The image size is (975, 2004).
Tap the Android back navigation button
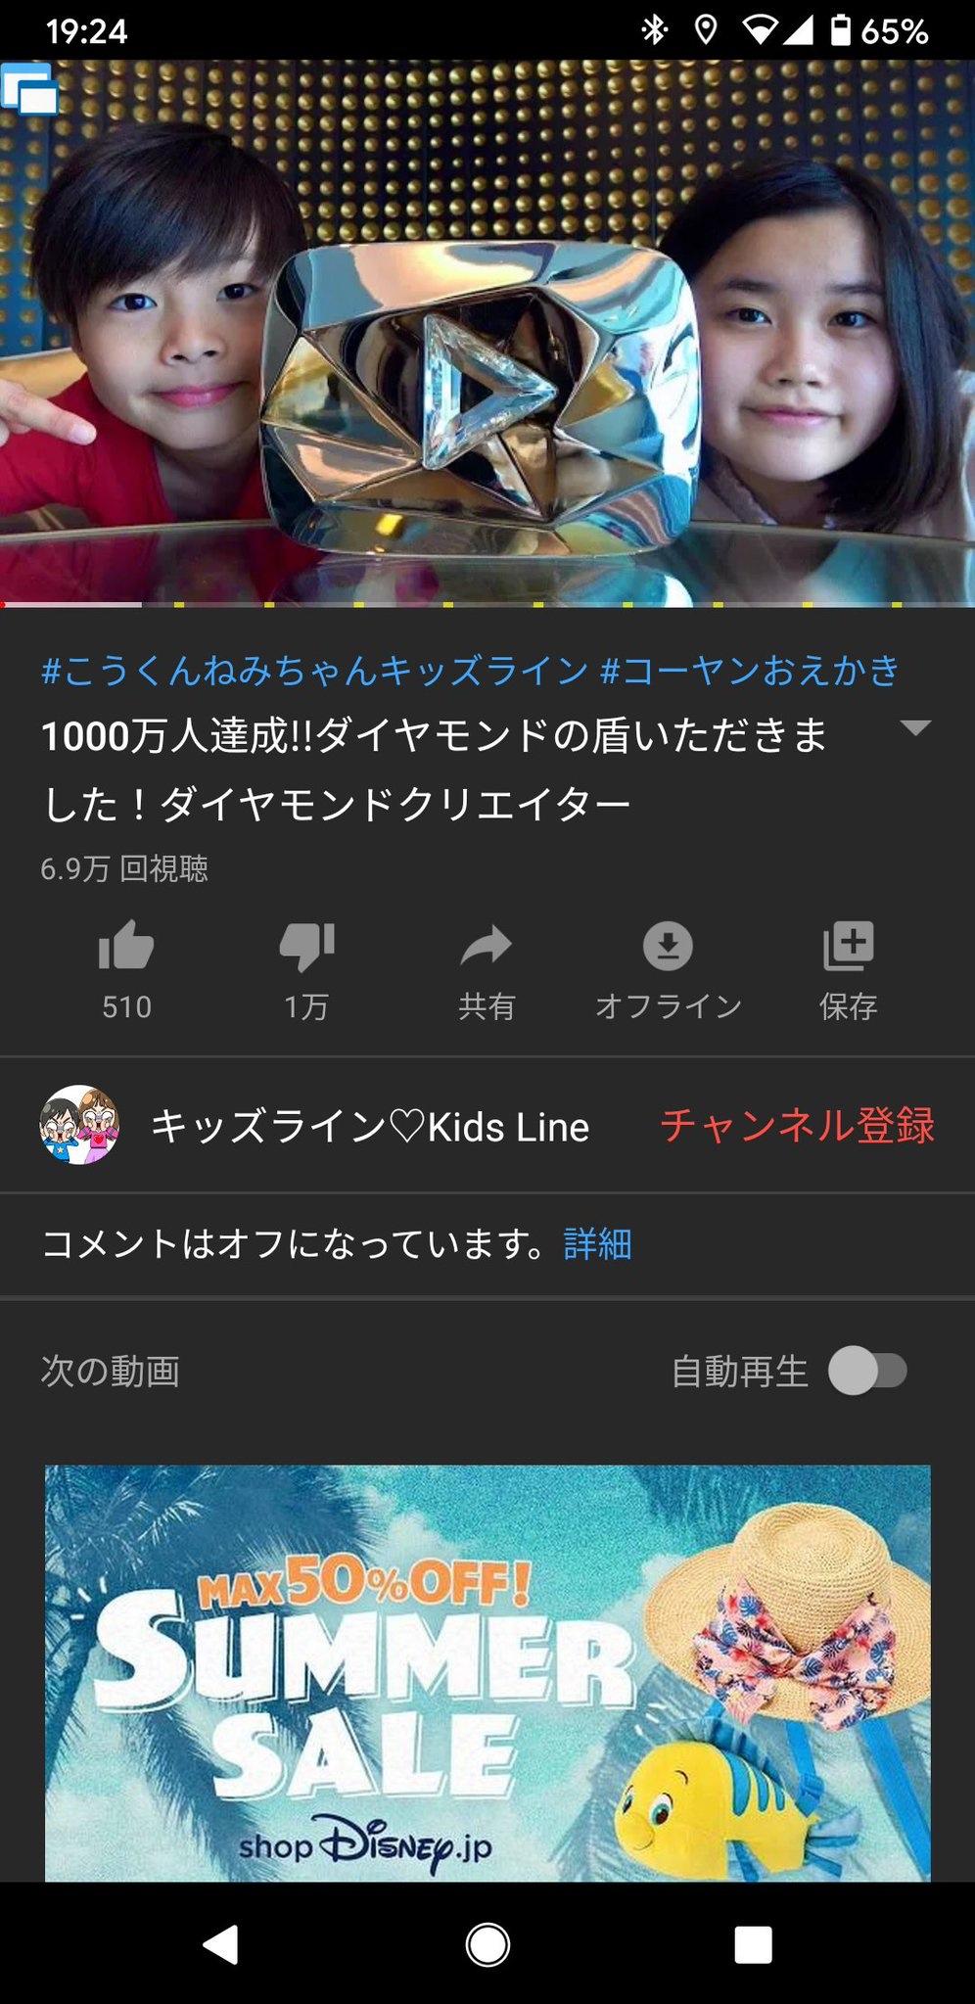[221, 1943]
